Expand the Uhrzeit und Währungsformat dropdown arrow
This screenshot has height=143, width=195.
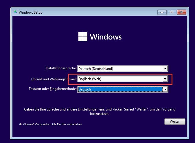(165, 79)
